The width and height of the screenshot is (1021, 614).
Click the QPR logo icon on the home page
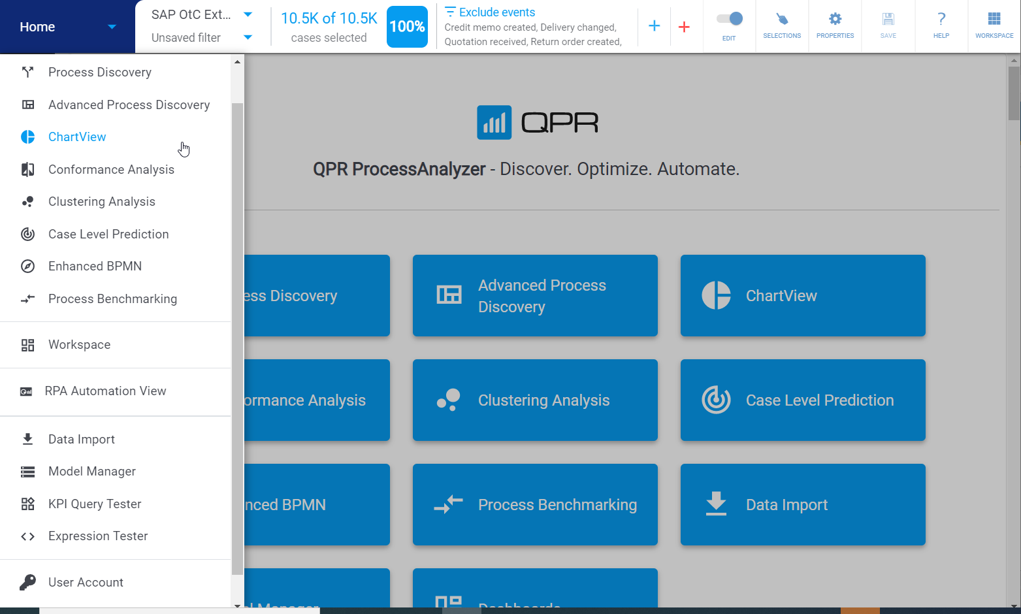click(494, 122)
